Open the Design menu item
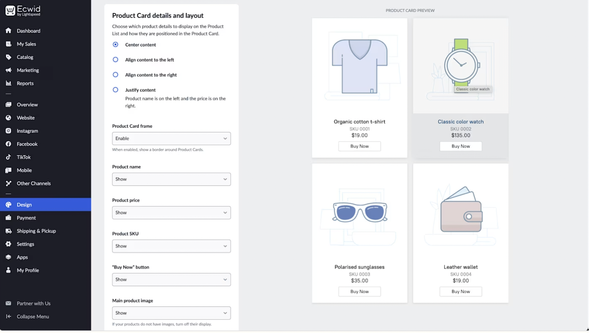 point(24,205)
